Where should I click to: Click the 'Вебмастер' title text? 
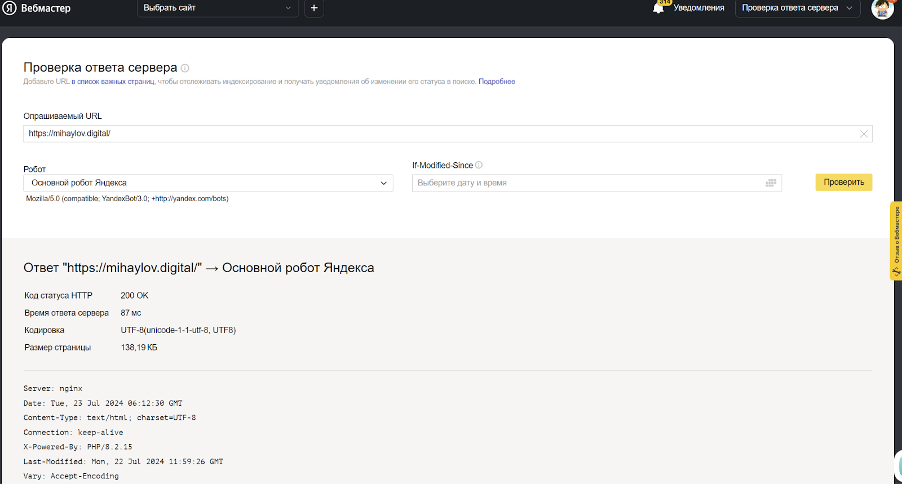tap(46, 8)
